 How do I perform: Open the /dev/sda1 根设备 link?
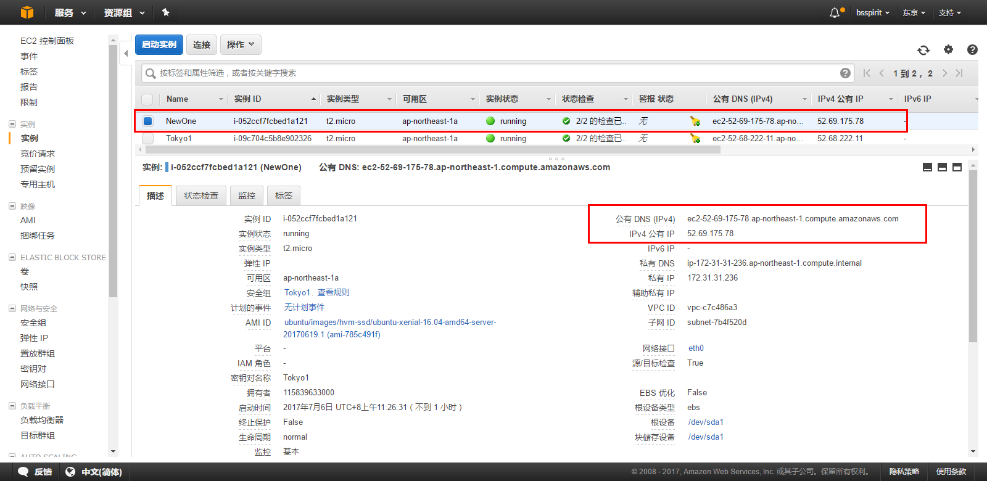[x=706, y=422]
